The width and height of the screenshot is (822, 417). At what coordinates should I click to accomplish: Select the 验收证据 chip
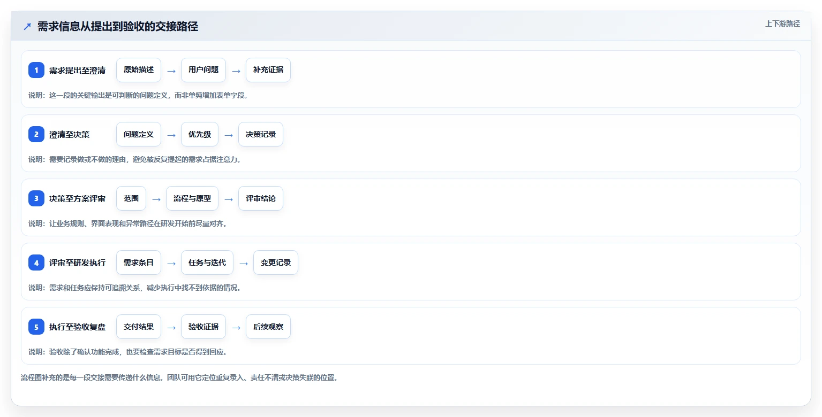tap(203, 327)
